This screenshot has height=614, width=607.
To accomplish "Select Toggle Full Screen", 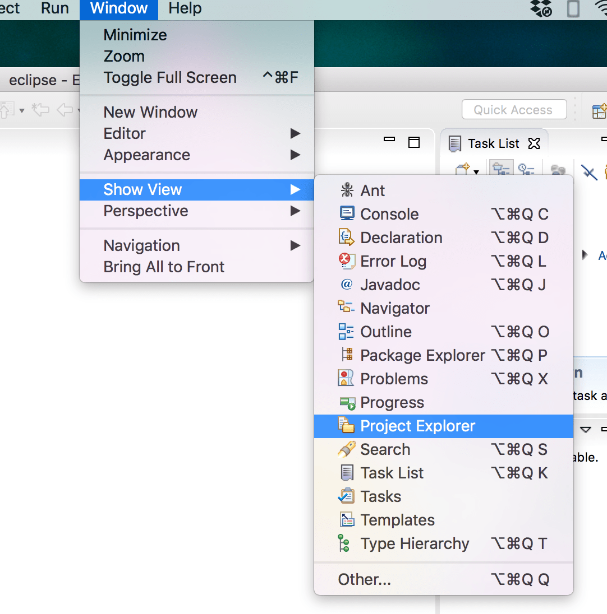I will pyautogui.click(x=196, y=77).
